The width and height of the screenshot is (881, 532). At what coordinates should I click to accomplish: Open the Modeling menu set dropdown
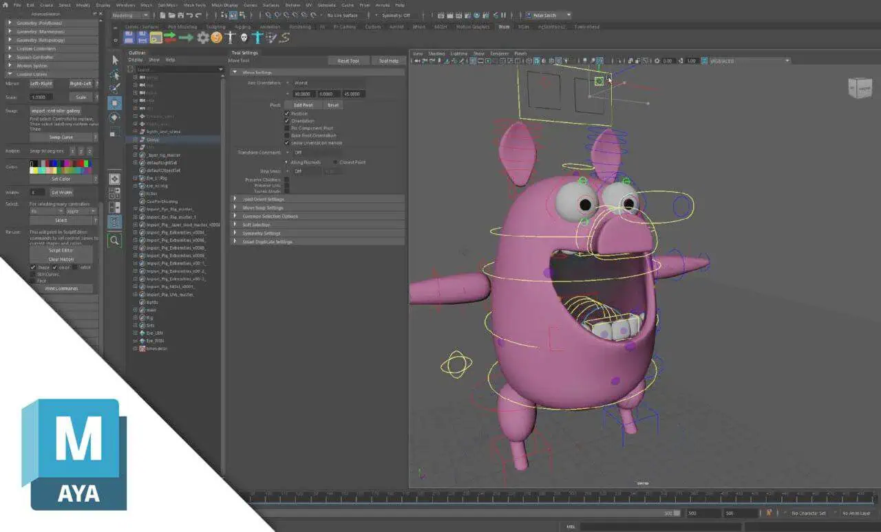coord(132,15)
